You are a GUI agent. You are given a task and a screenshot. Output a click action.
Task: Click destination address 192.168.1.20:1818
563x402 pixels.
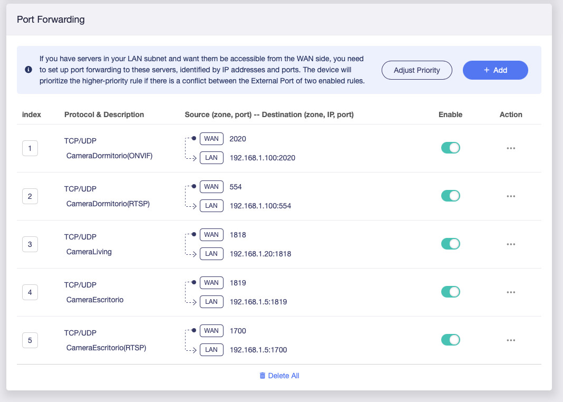(x=260, y=254)
